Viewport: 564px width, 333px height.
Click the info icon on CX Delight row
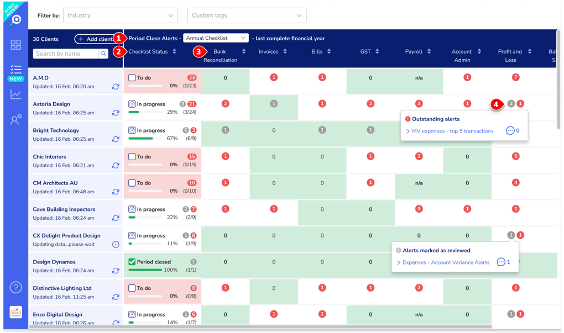point(116,244)
